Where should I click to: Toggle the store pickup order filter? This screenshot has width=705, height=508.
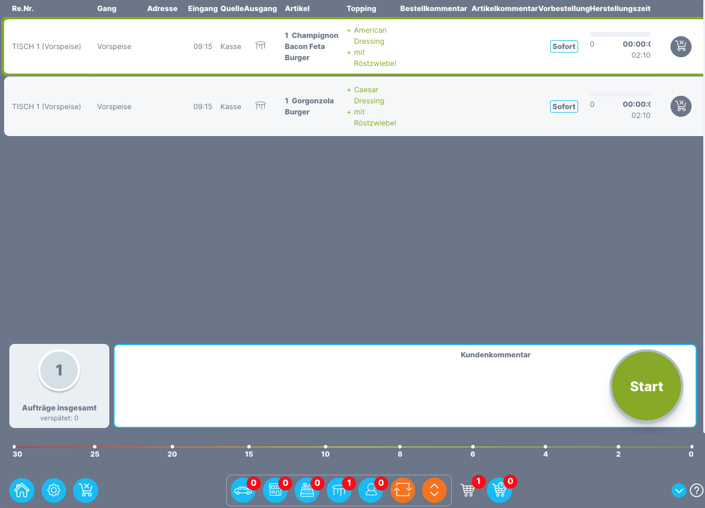click(275, 490)
